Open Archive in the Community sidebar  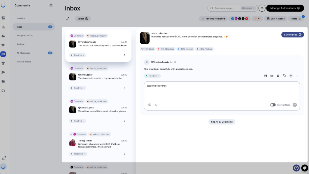tap(21, 44)
